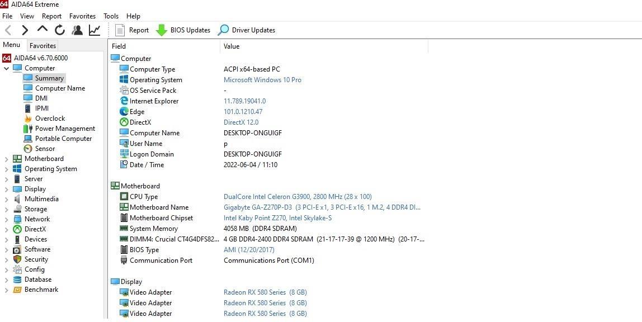Click the Network icon in the tree
Image resolution: width=642 pixels, height=322 pixels.
pyautogui.click(x=17, y=219)
